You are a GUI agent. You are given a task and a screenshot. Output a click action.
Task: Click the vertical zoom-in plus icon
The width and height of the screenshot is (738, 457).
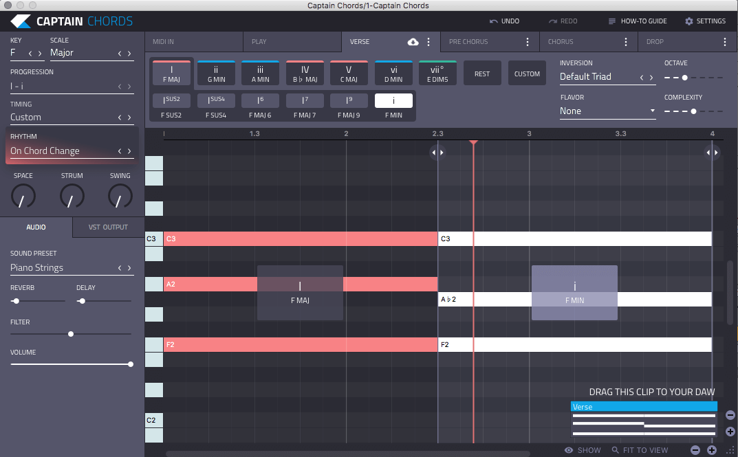(730, 431)
